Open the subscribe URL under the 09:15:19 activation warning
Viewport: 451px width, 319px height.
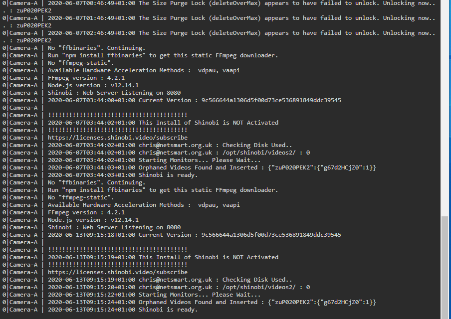pos(118,272)
